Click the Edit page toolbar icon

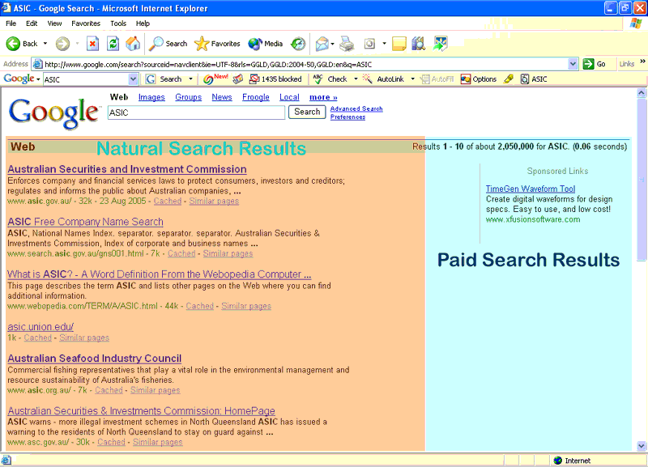[369, 44]
